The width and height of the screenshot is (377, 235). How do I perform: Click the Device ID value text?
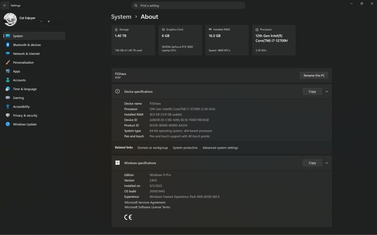[179, 120]
